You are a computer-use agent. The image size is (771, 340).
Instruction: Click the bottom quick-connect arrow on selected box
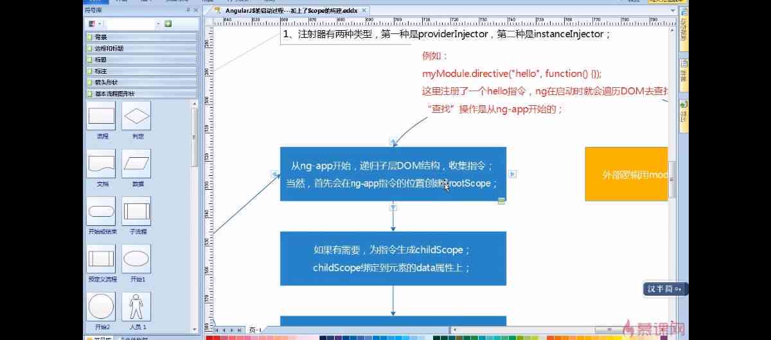[393, 207]
